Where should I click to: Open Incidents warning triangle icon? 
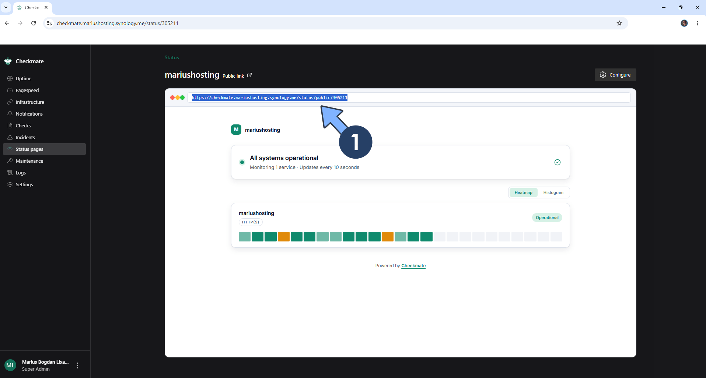click(10, 137)
